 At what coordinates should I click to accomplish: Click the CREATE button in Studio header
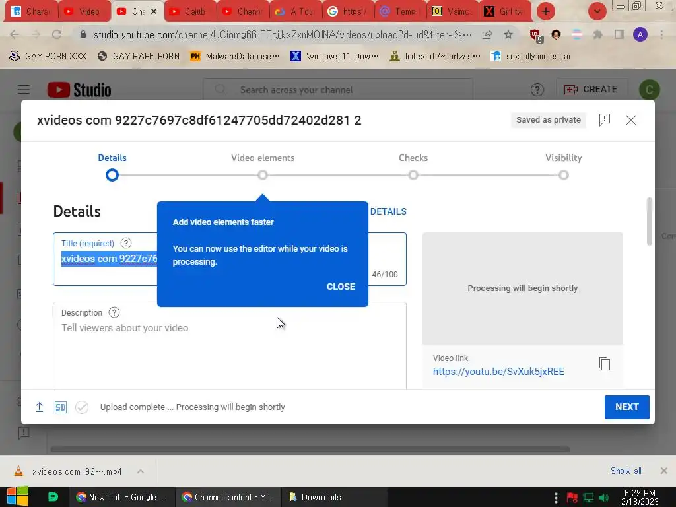(x=591, y=90)
